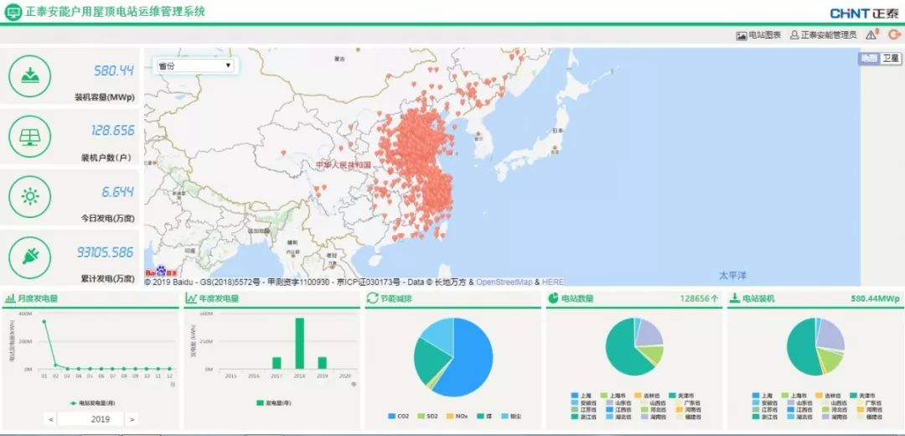Click the system monitor logo icon
Screen dimensions: 905x436
click(13, 12)
